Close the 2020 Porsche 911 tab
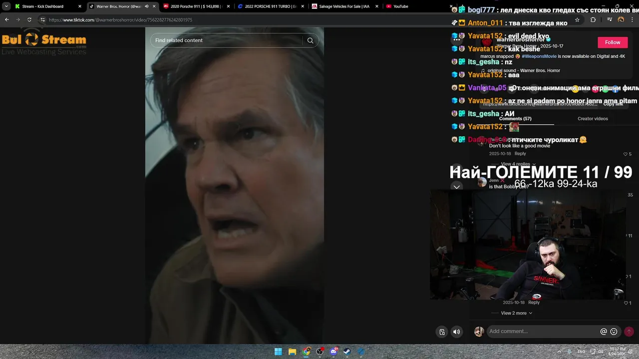This screenshot has height=359, width=639. (228, 6)
